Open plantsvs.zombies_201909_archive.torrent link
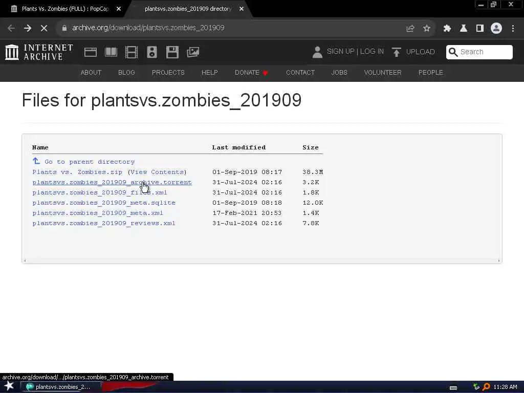 tap(112, 183)
